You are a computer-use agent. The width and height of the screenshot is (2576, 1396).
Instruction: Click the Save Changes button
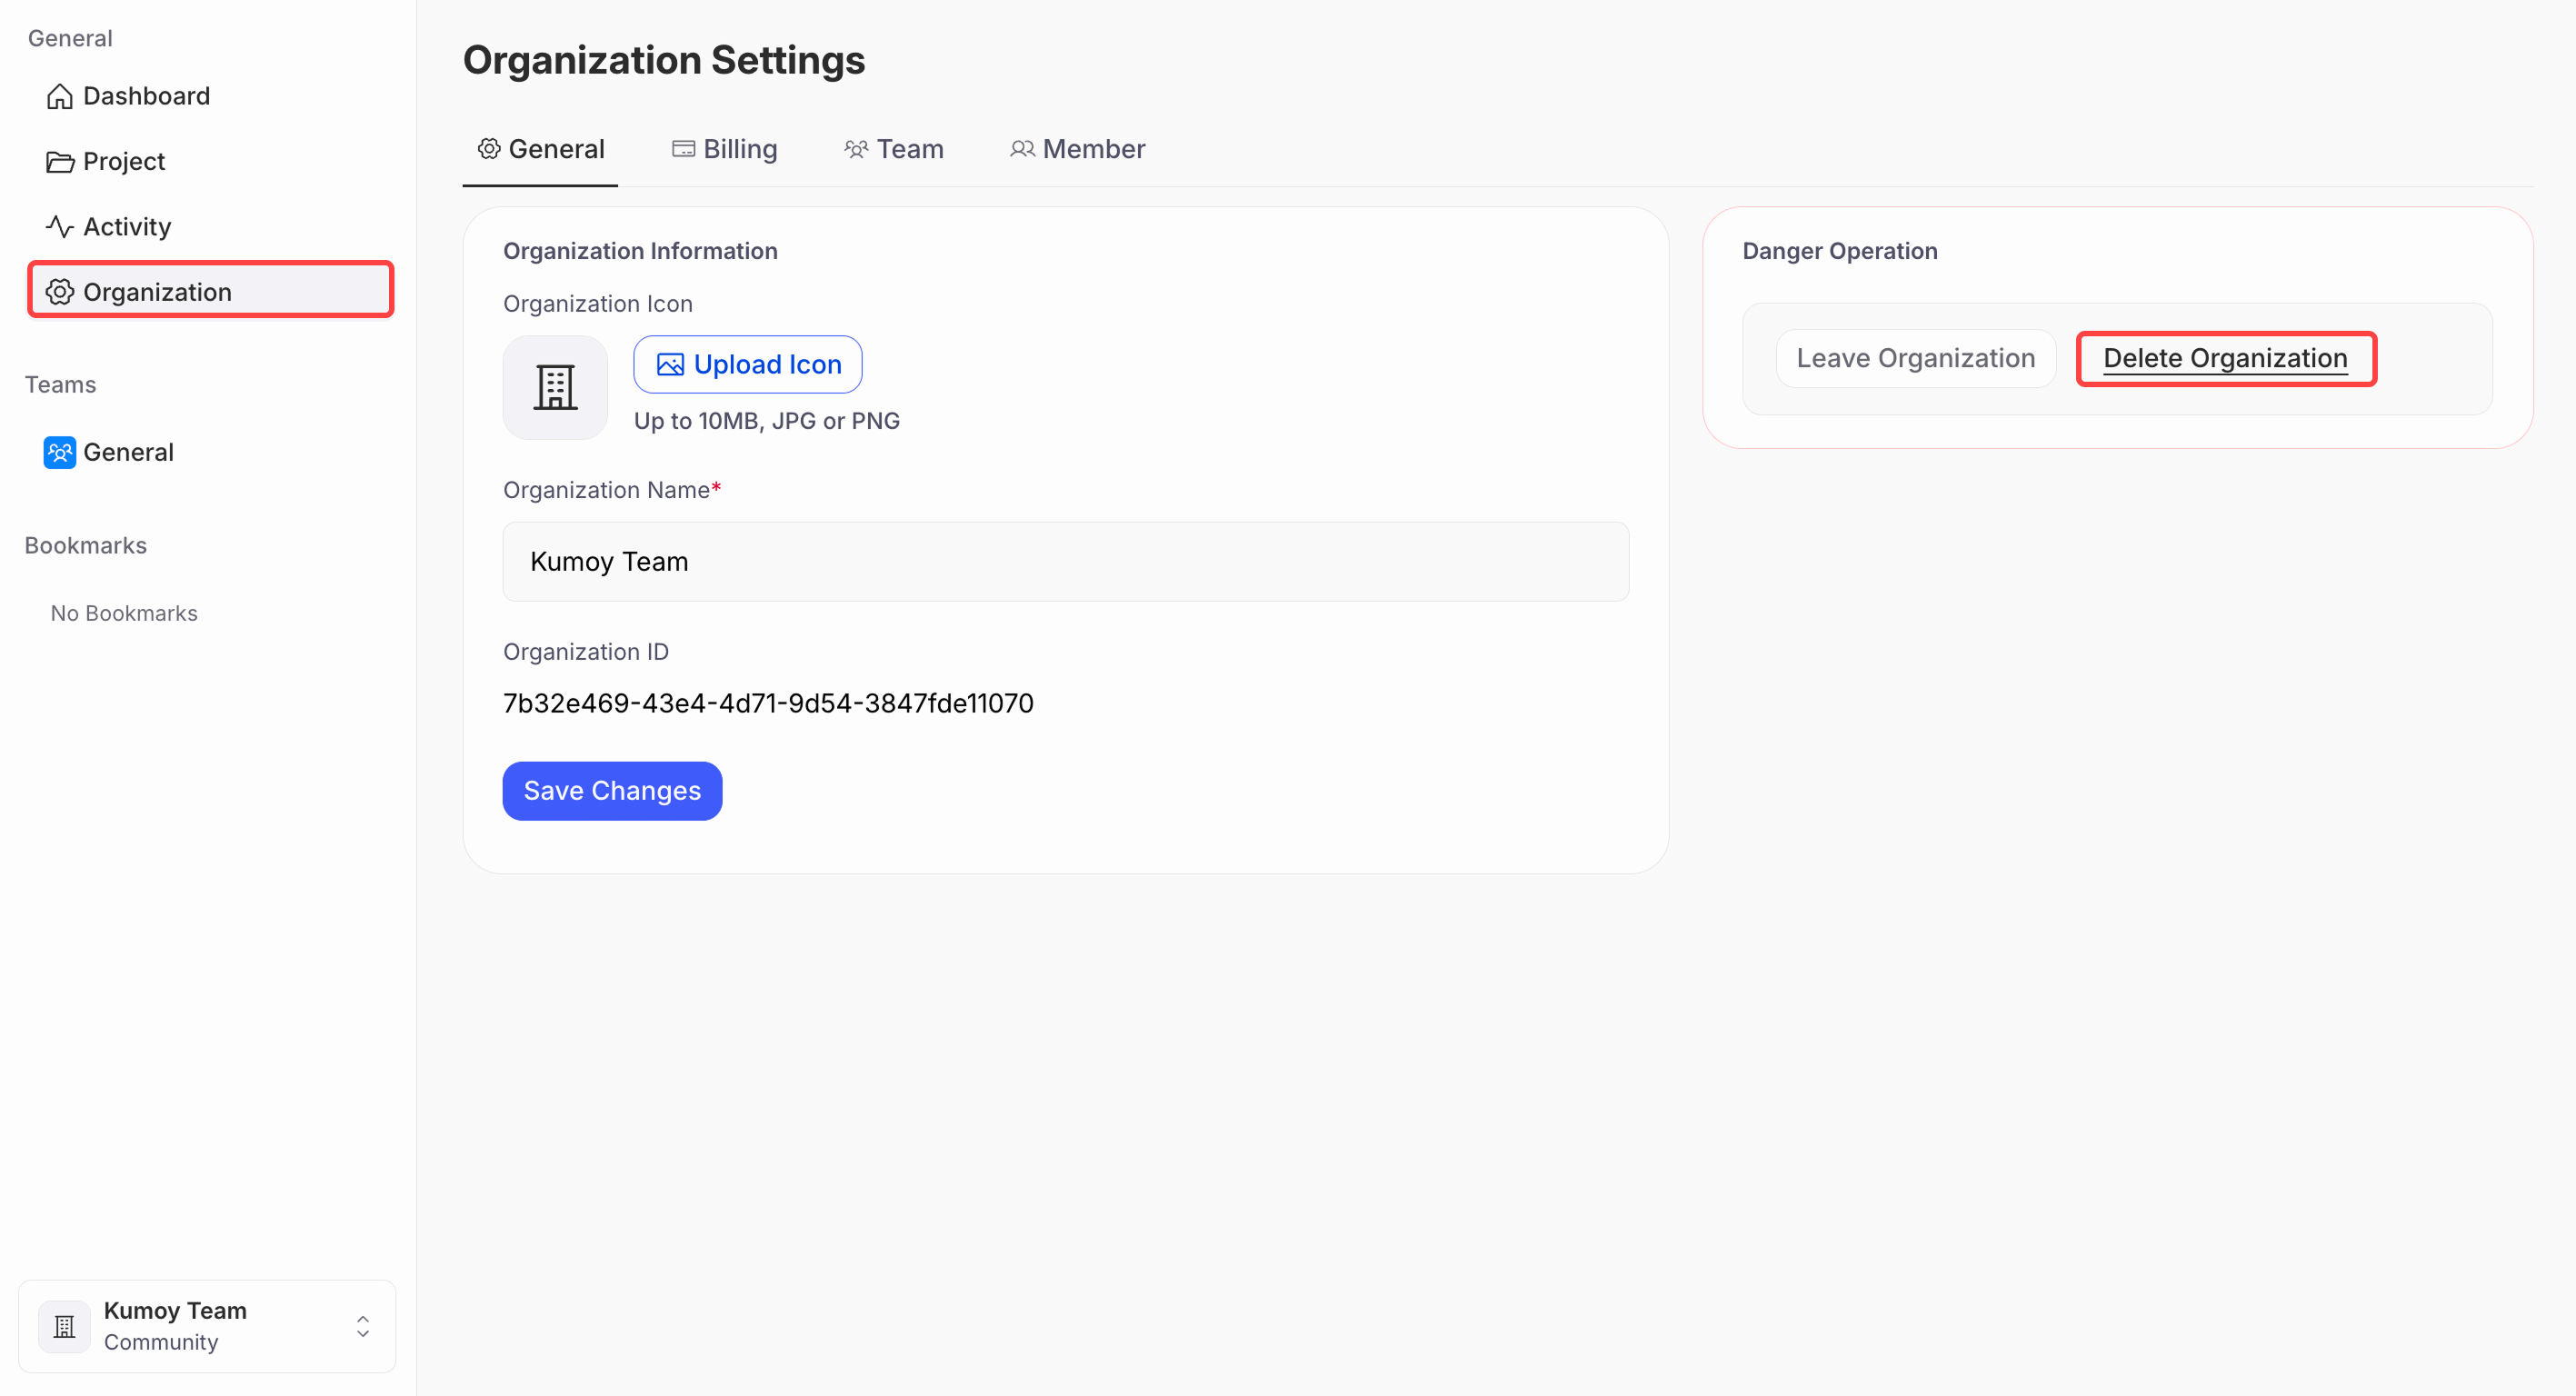coord(612,790)
